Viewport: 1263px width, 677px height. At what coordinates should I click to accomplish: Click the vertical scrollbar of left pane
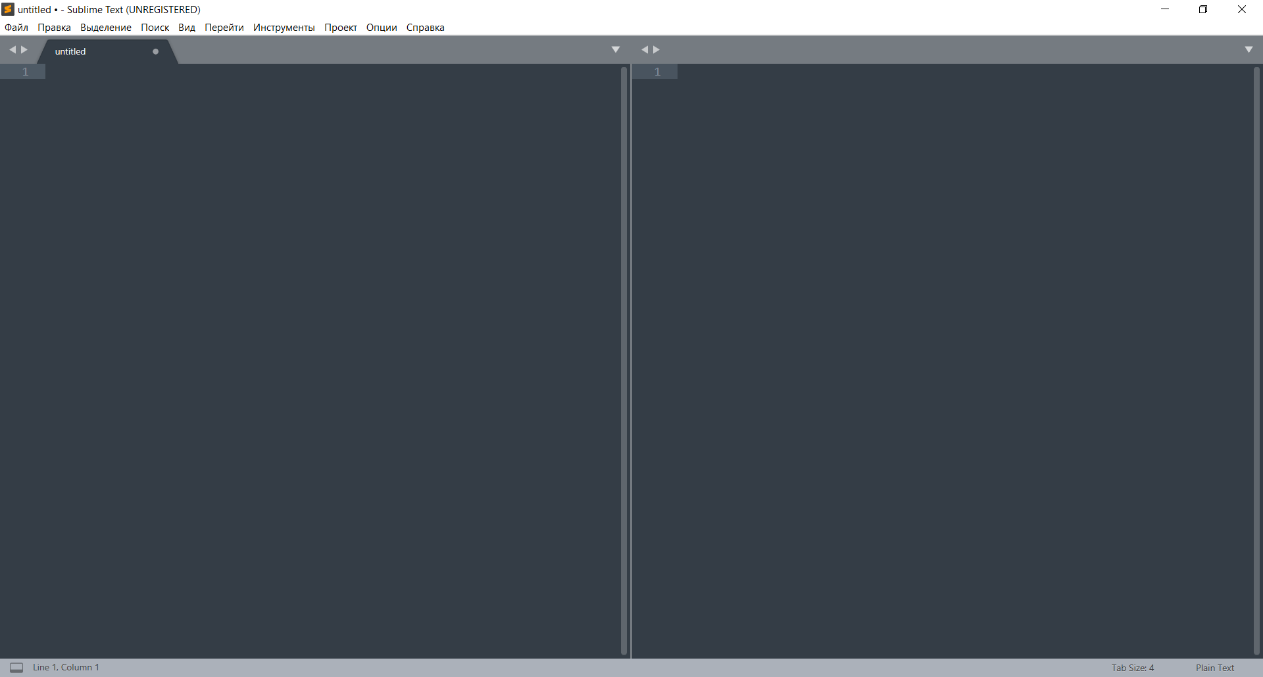[x=624, y=362]
